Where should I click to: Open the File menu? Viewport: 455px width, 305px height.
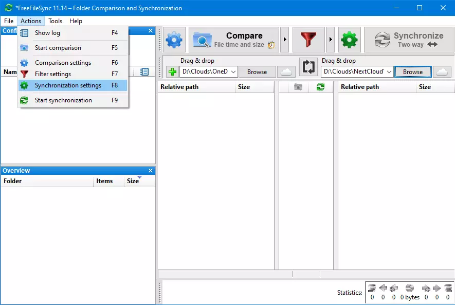coord(9,21)
